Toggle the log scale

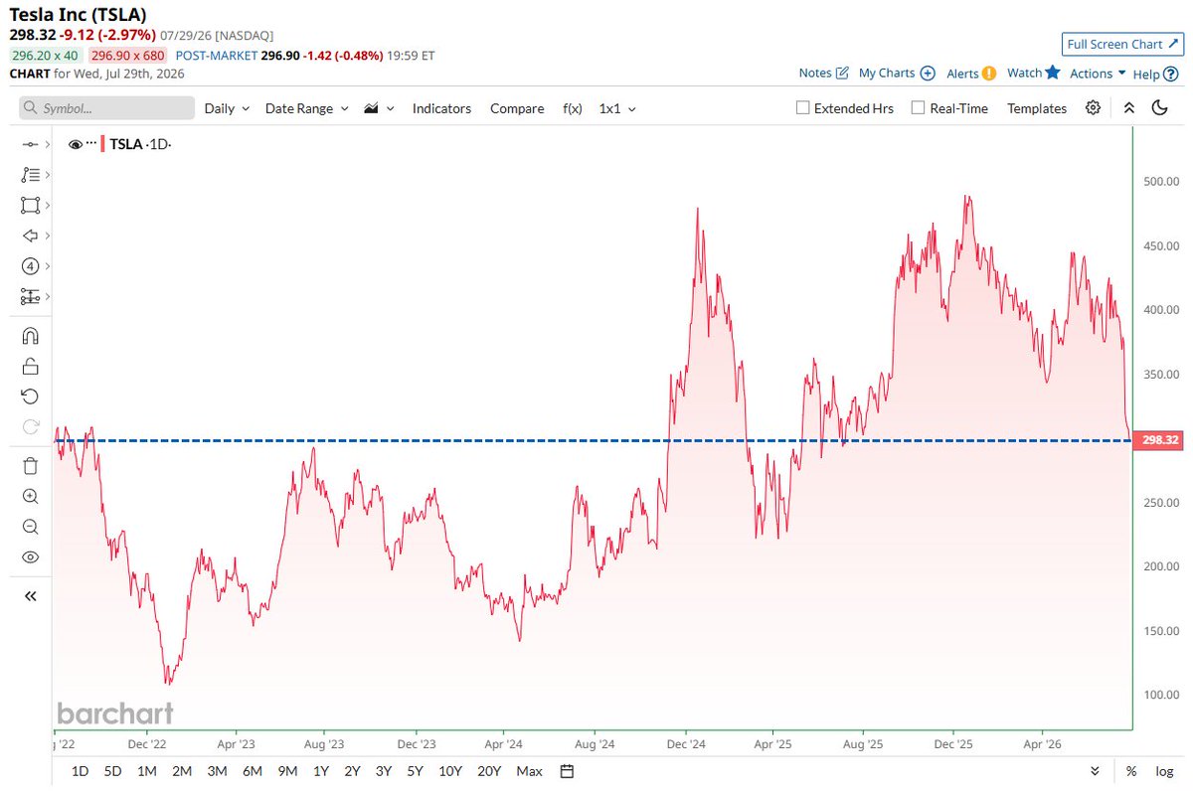click(x=1164, y=771)
